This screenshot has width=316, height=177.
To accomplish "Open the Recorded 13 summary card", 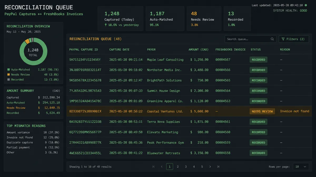I will tap(237, 18).
